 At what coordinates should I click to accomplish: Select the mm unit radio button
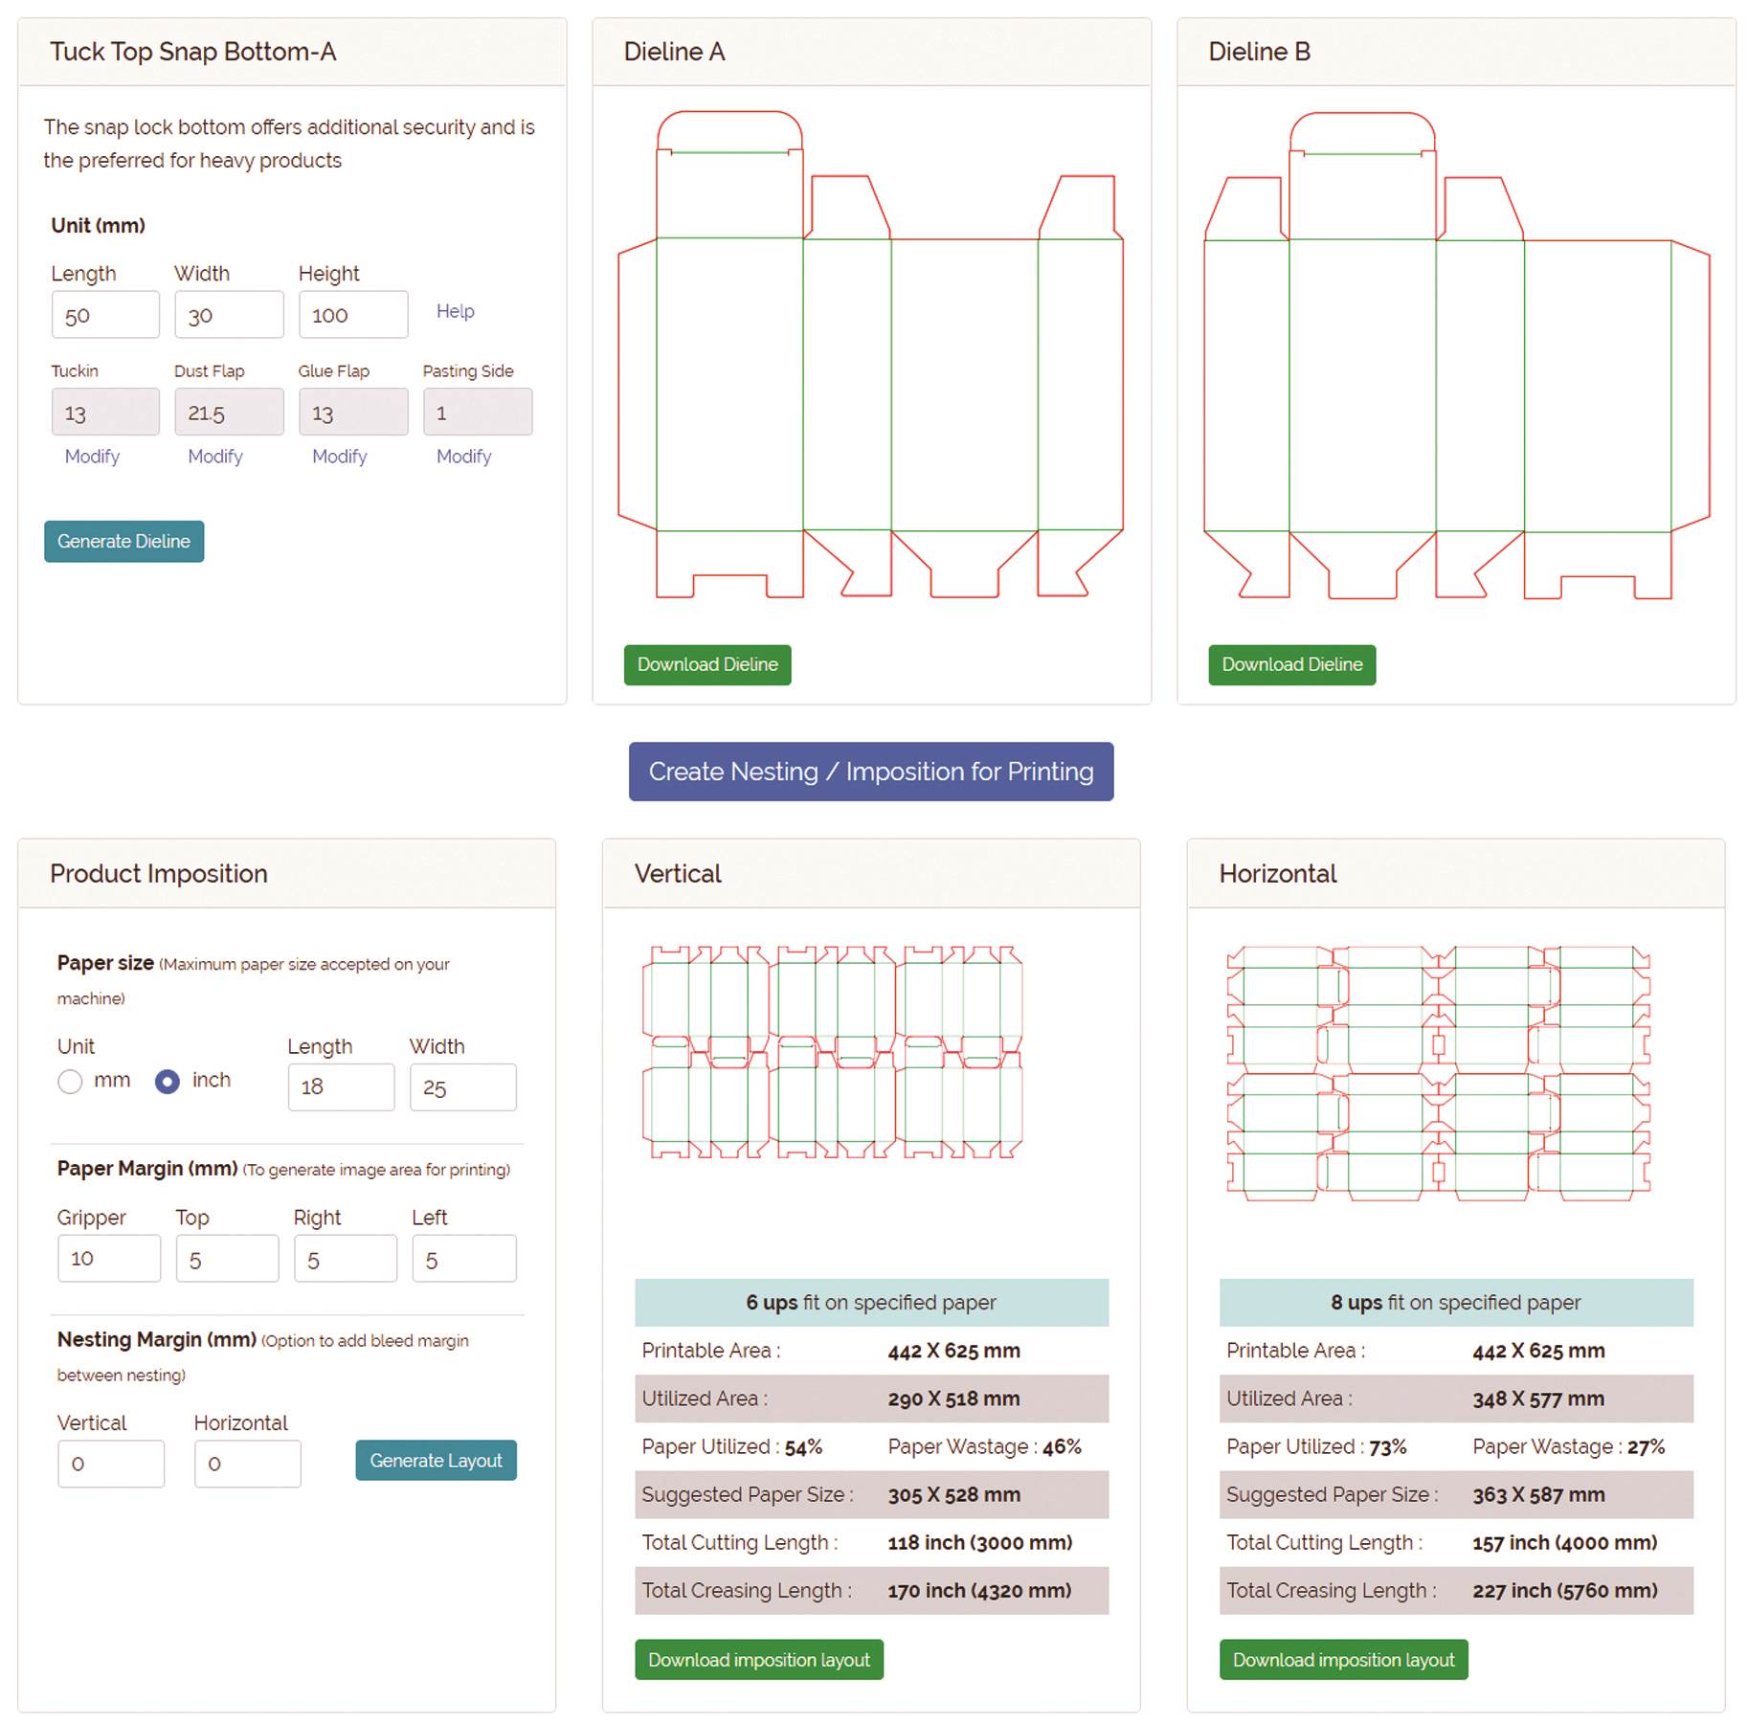pyautogui.click(x=70, y=1082)
